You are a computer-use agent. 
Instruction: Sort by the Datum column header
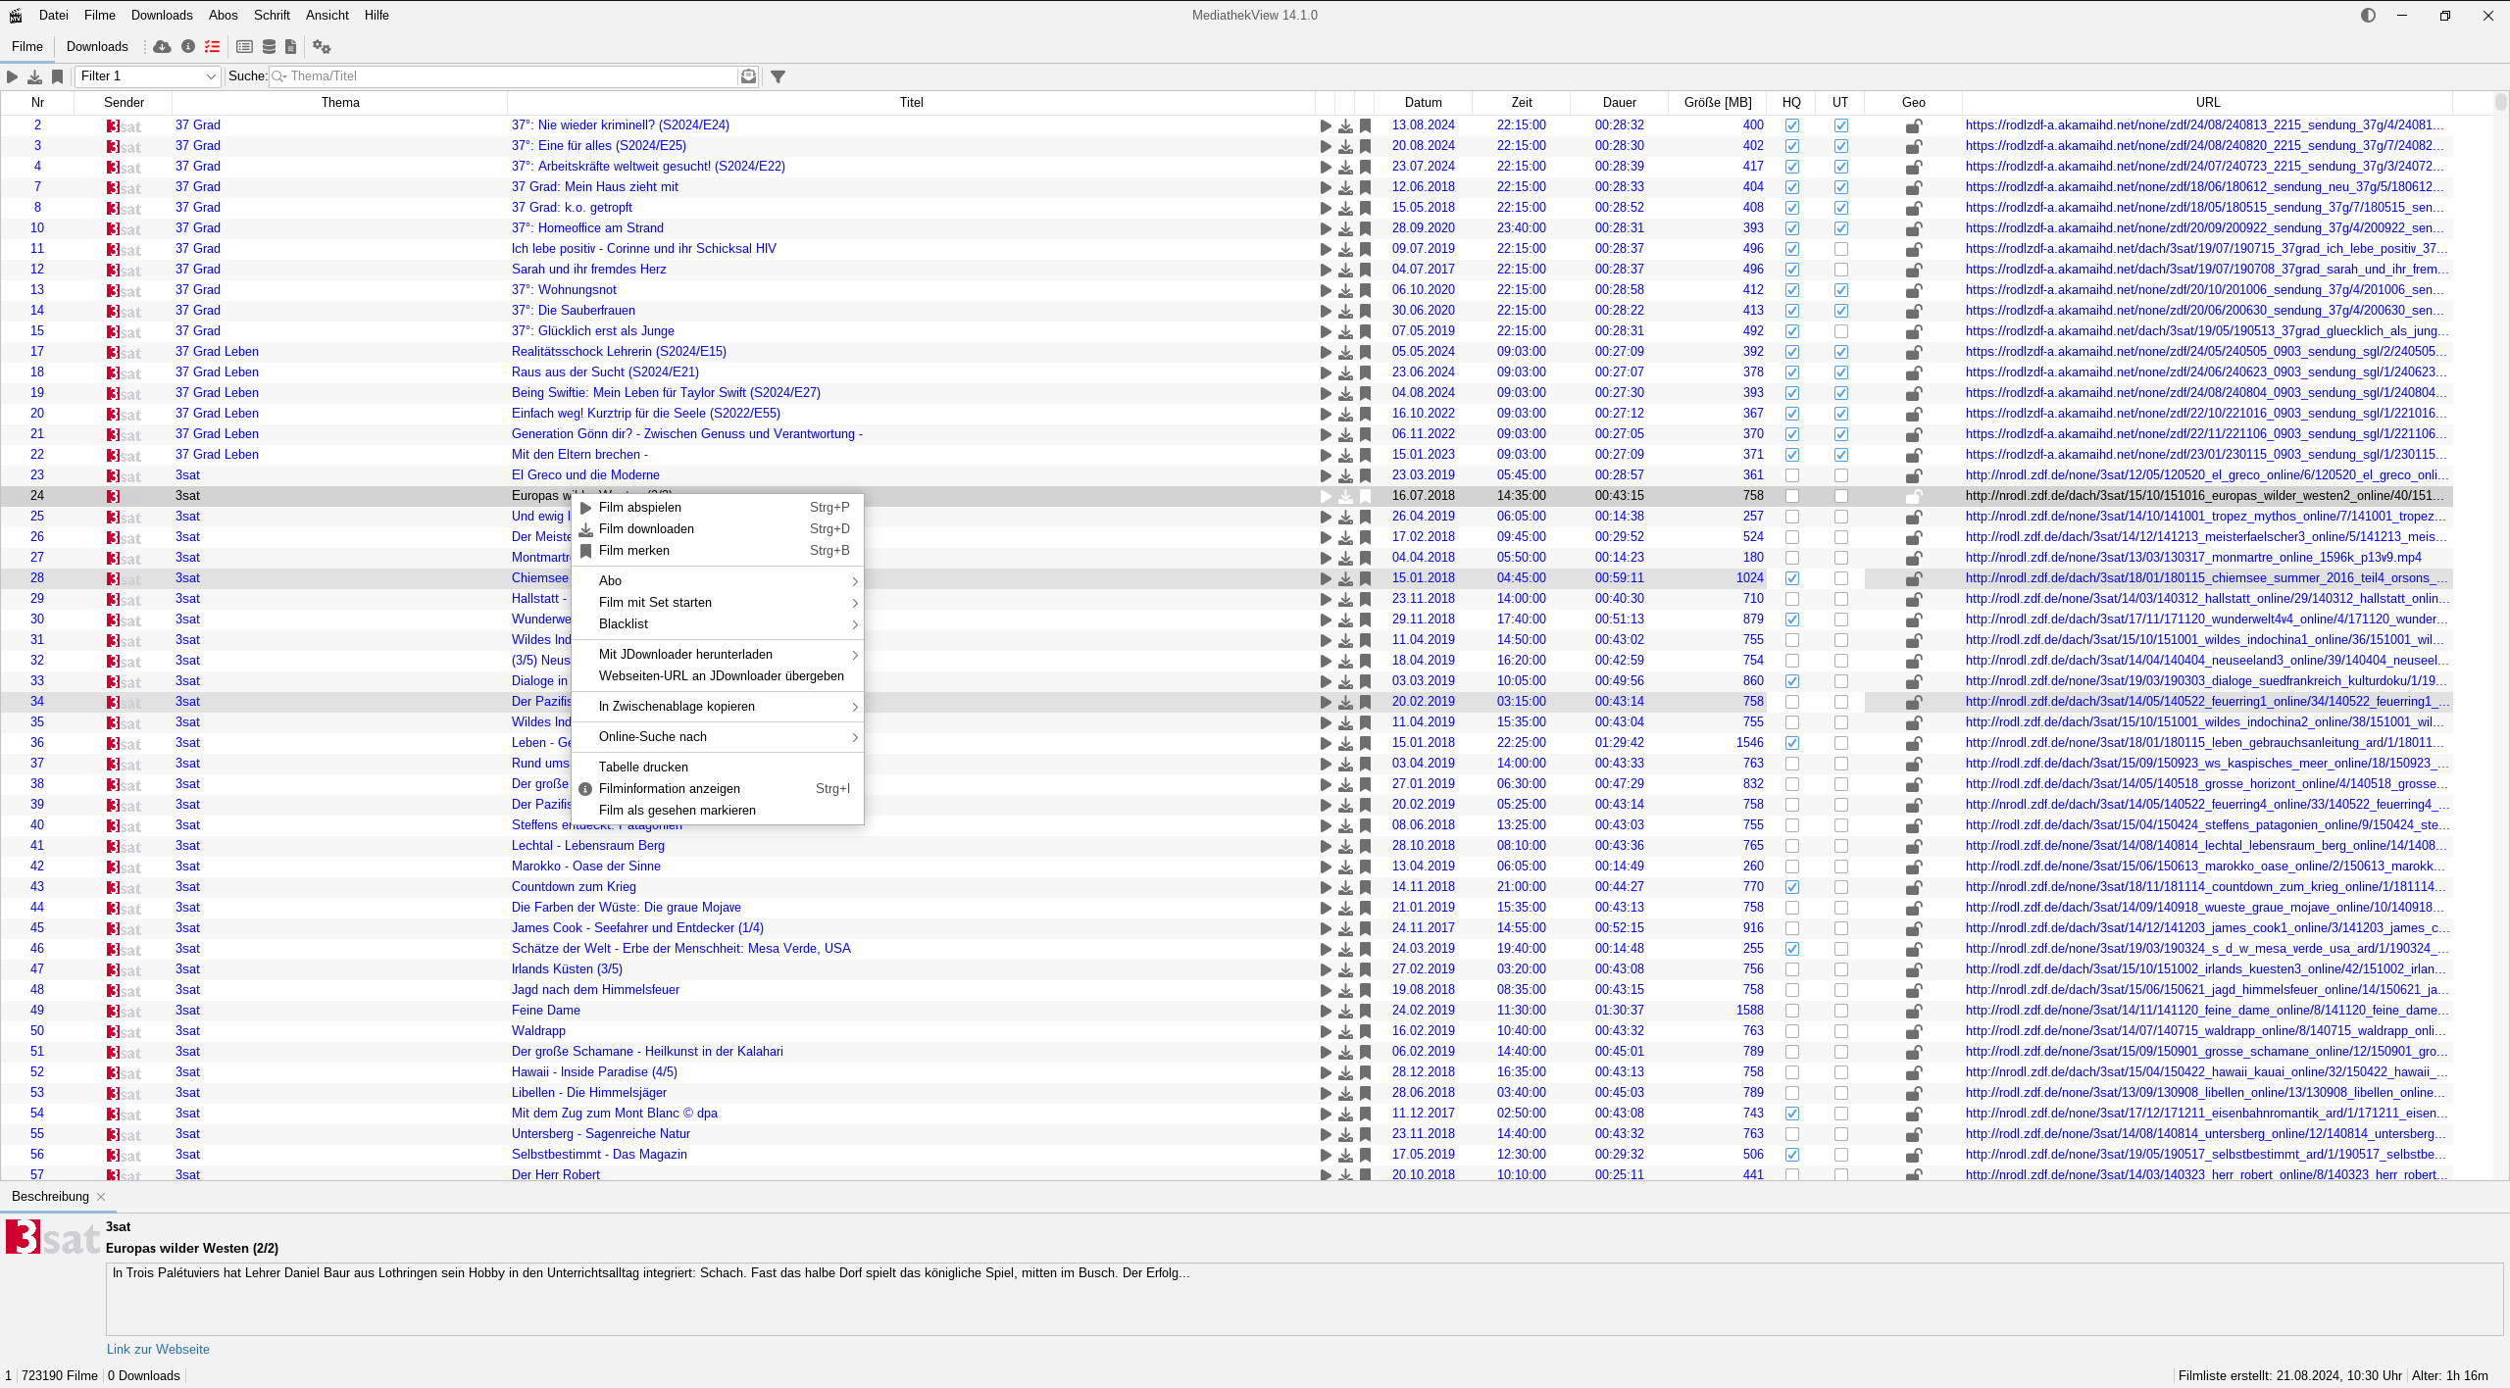(x=1423, y=102)
